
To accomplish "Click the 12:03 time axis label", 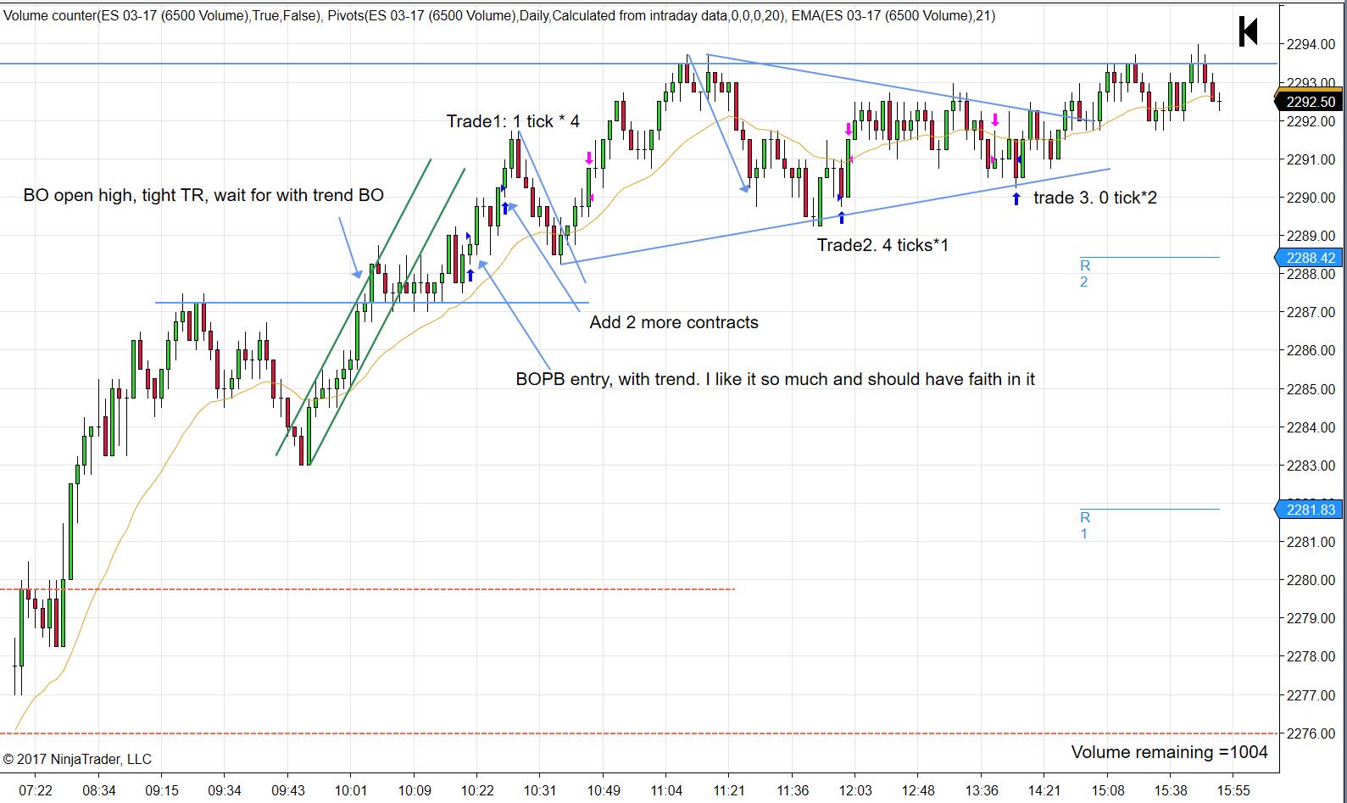I will click(854, 790).
